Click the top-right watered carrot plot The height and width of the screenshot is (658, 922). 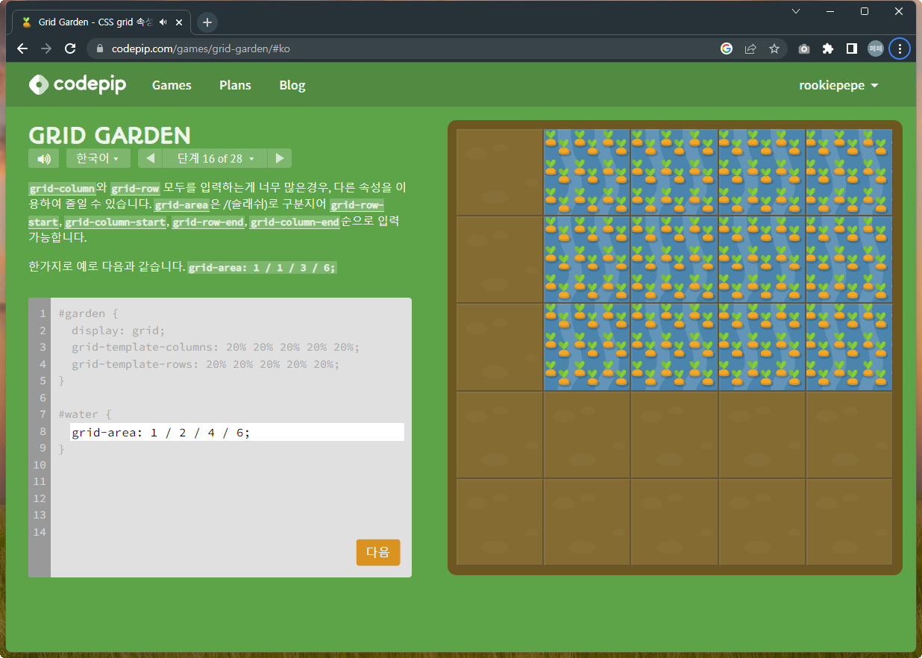click(x=850, y=172)
